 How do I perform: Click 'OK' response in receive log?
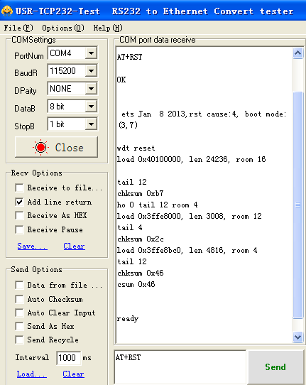point(121,80)
